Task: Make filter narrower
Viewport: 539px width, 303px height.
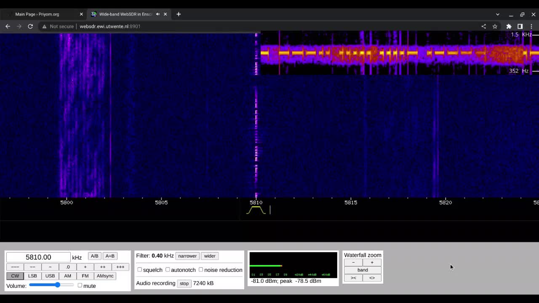Action: click(x=187, y=256)
